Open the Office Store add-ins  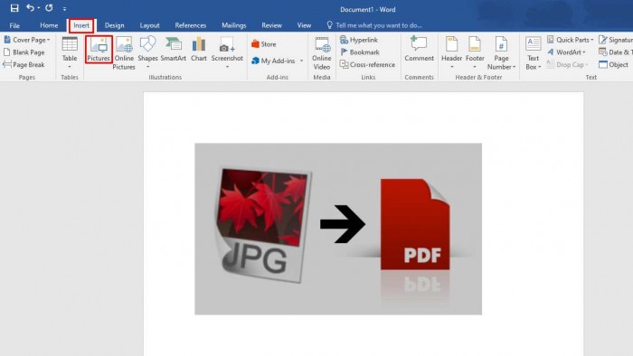click(x=264, y=44)
